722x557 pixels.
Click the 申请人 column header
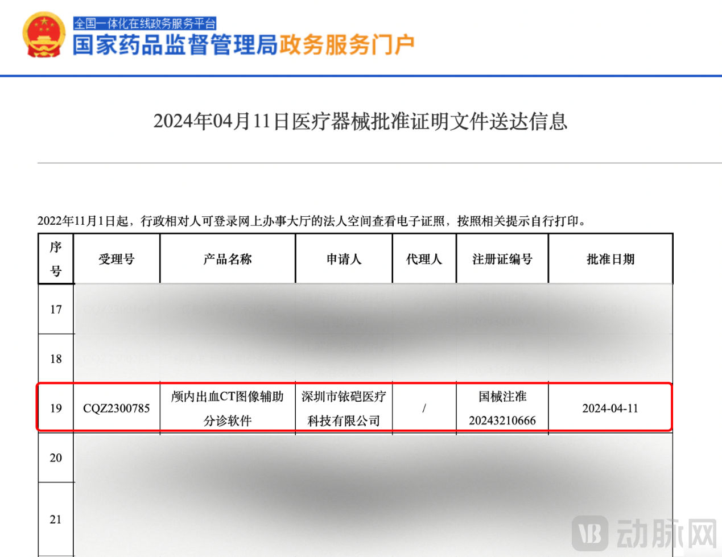[343, 258]
